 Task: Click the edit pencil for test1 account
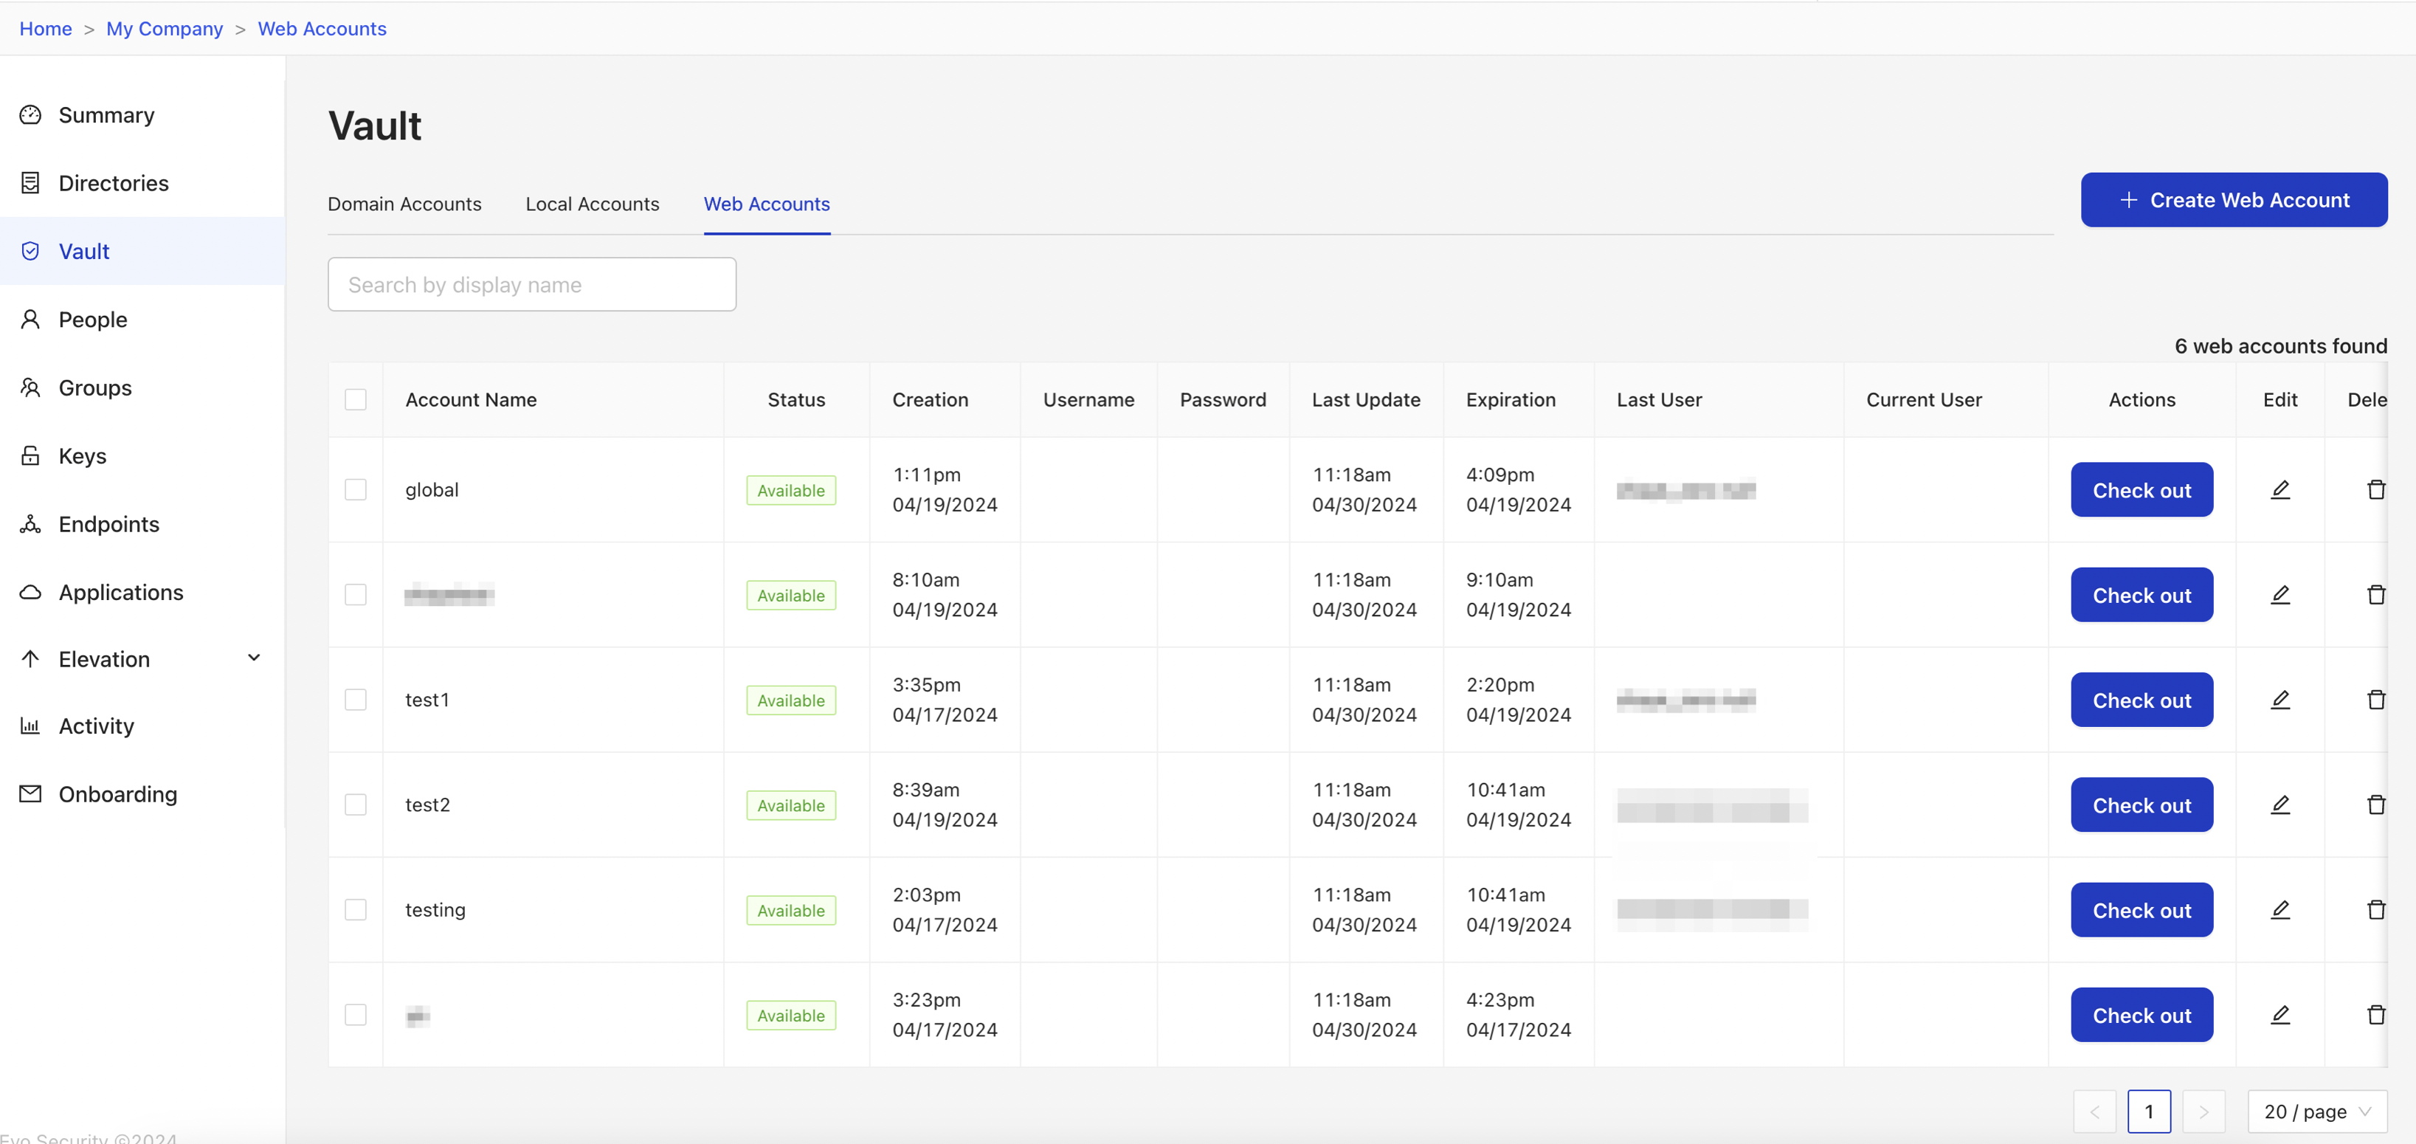click(x=2280, y=700)
